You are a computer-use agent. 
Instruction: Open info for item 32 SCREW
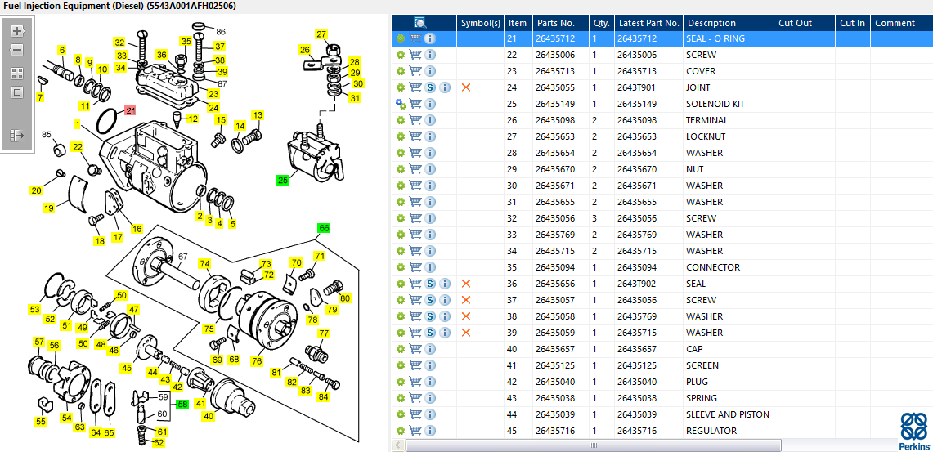click(x=430, y=218)
